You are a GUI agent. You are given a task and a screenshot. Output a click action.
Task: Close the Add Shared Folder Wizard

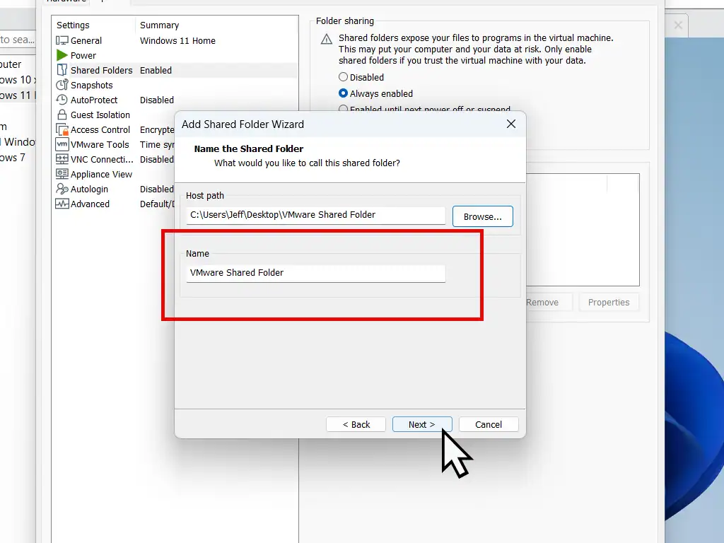click(510, 124)
